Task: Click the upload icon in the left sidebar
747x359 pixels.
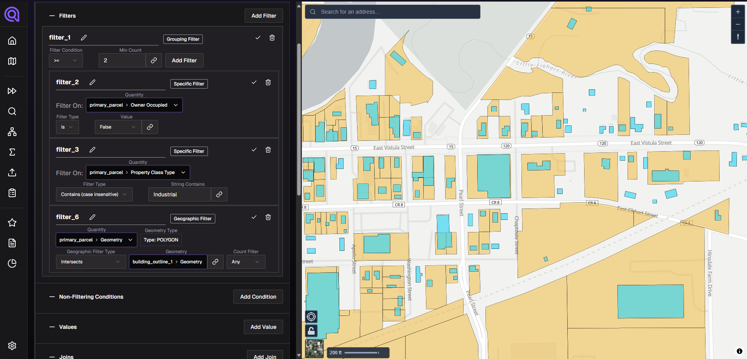Action: 12,172
